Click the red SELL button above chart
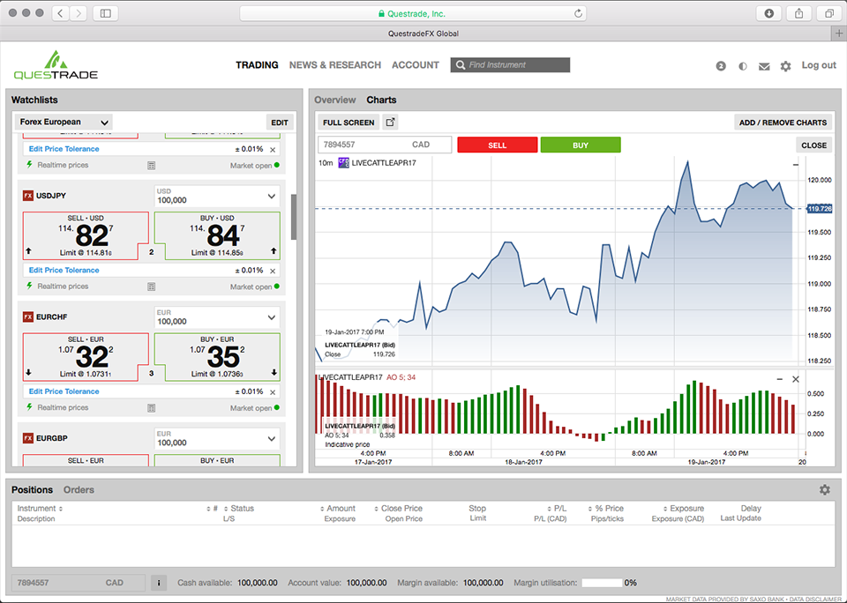The width and height of the screenshot is (847, 603). (498, 145)
